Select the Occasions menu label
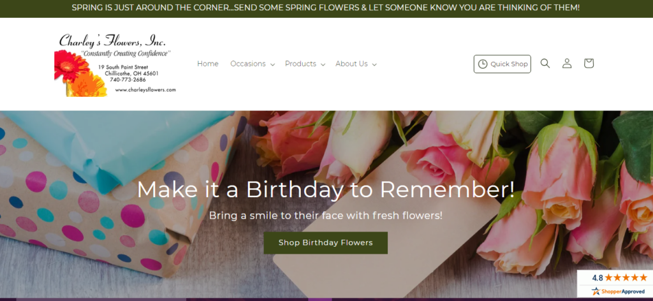This screenshot has height=301, width=653. pos(248,64)
